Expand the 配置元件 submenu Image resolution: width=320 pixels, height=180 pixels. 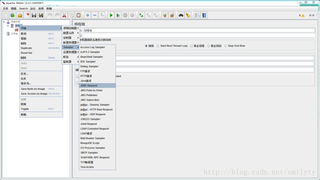click(x=71, y=33)
